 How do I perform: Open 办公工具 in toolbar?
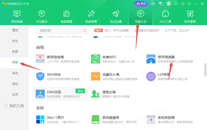[x=165, y=17]
